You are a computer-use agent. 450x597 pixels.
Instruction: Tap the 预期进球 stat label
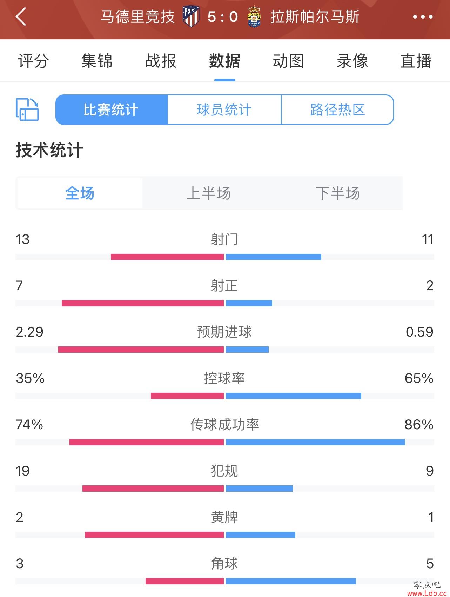(224, 332)
